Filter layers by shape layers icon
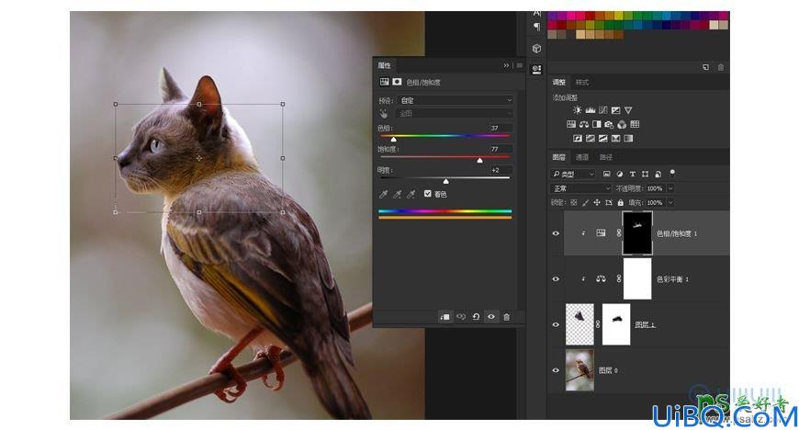This screenshot has height=430, width=799. pyautogui.click(x=645, y=174)
